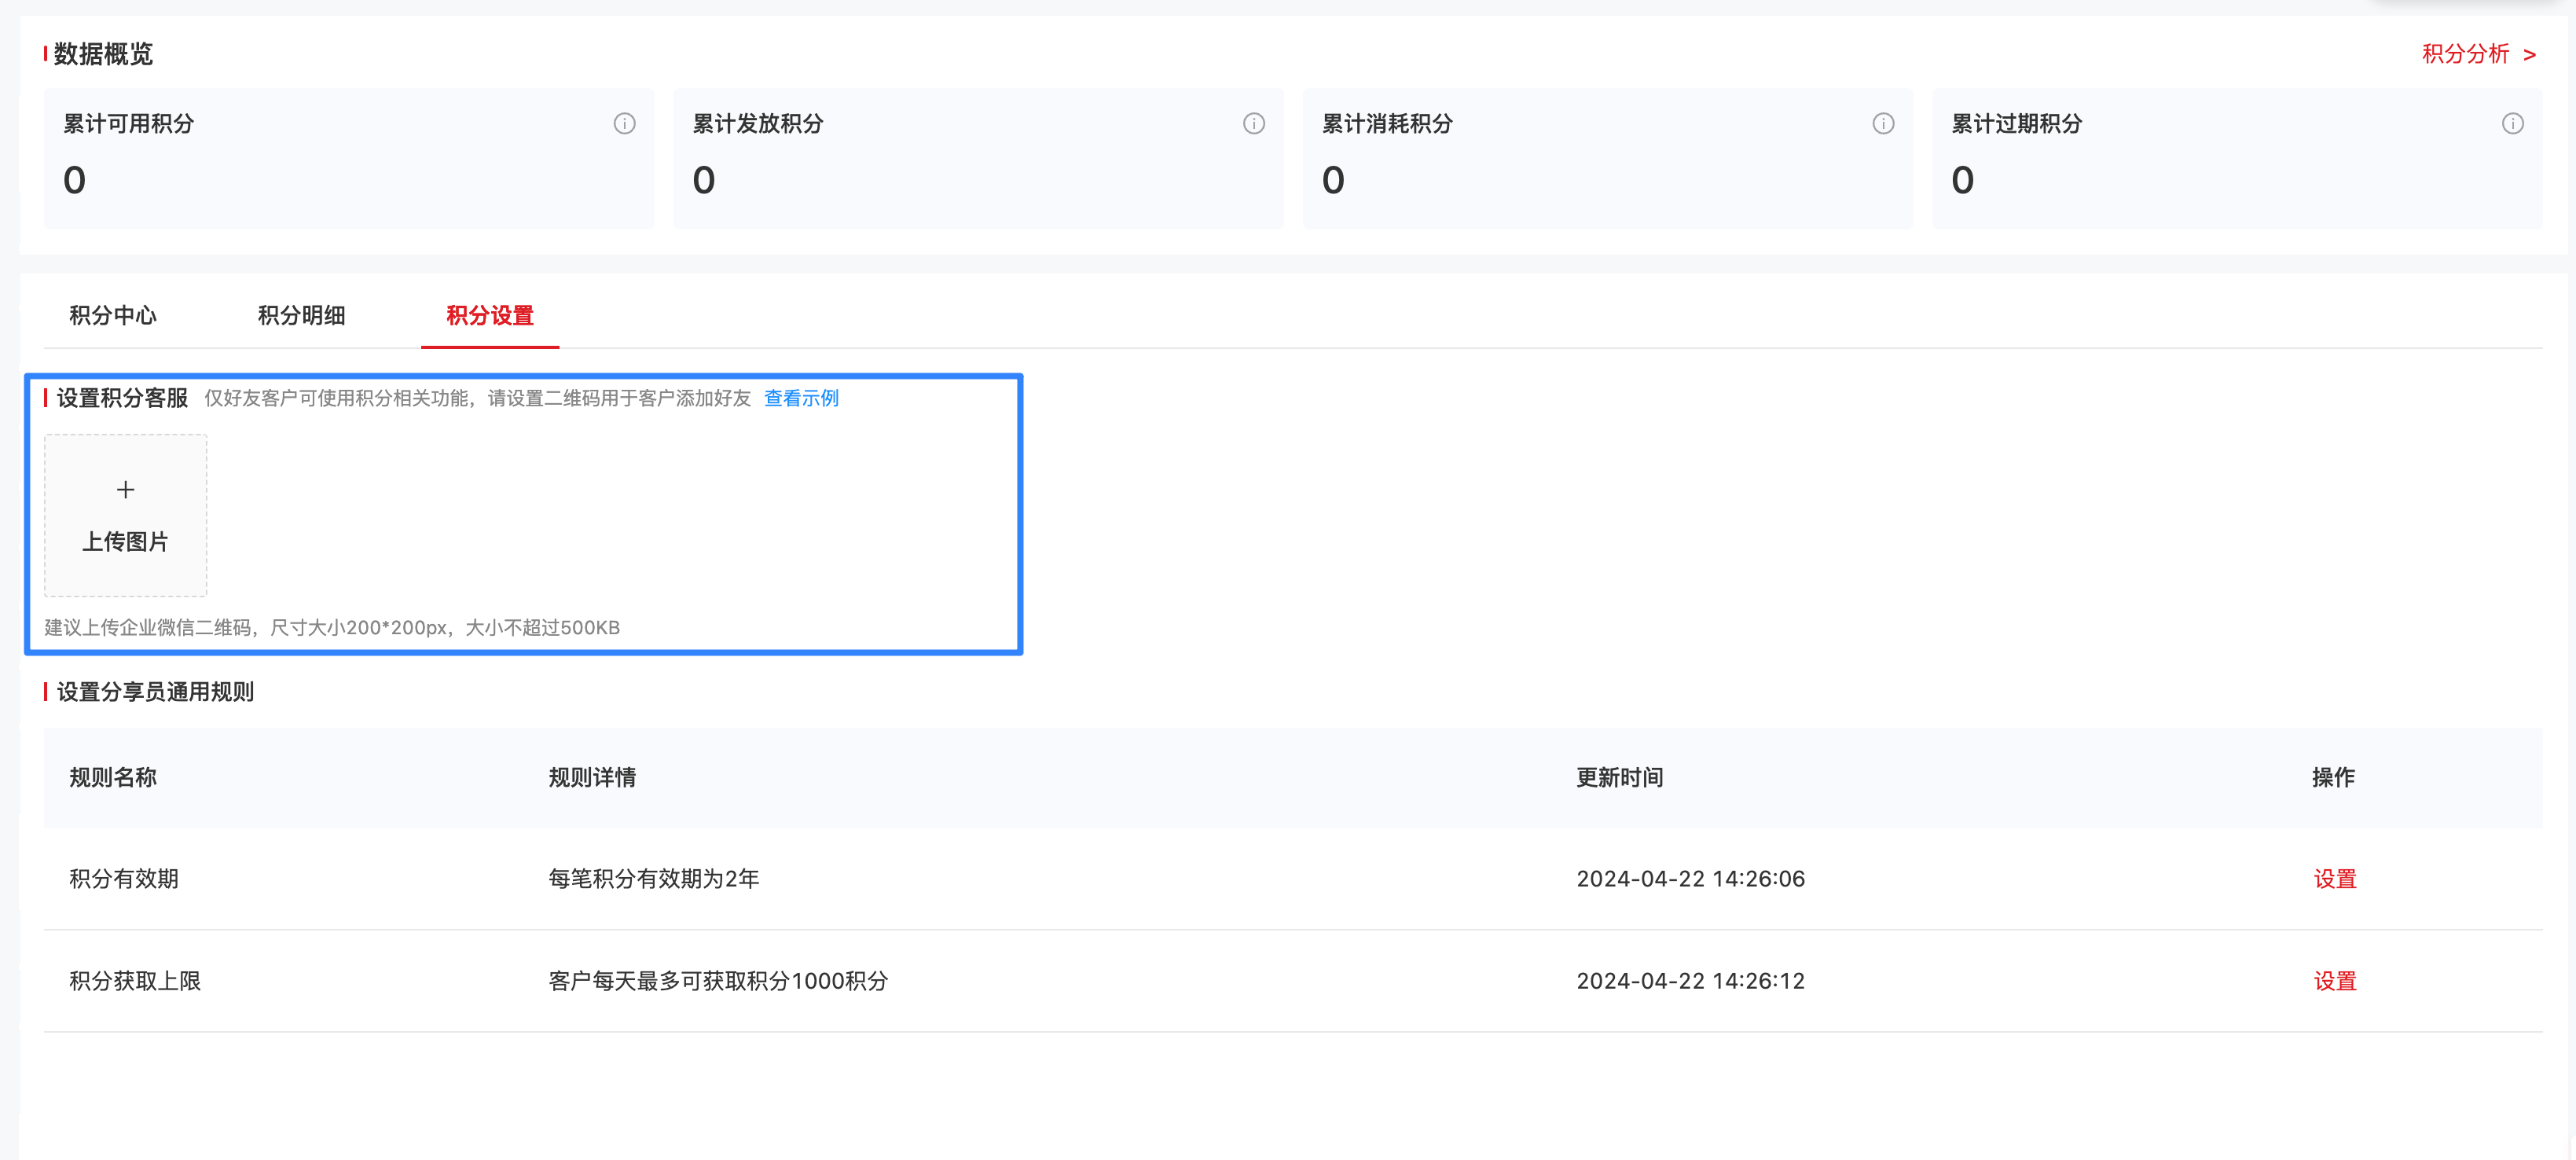This screenshot has height=1160, width=2576.
Task: Click info icon for 累计过期积分
Action: [x=2513, y=123]
